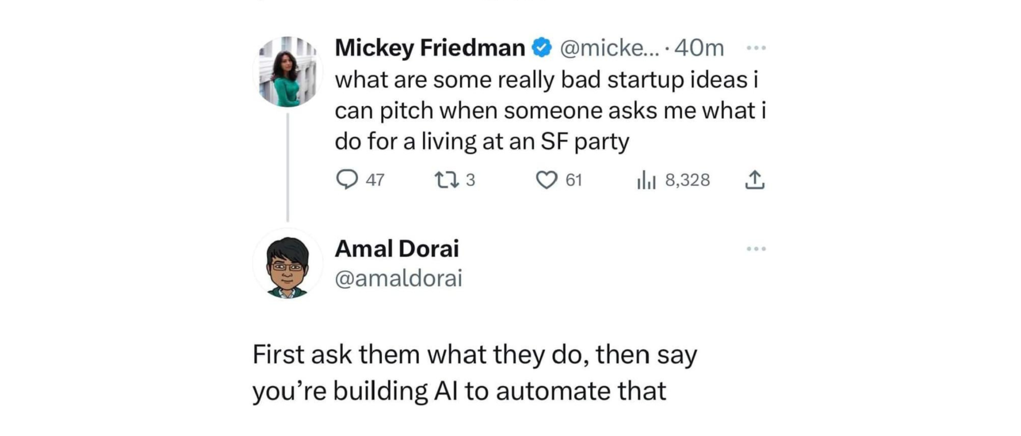The image size is (1021, 436).
Task: Click Amal Dorai's display name
Action: coord(397,248)
